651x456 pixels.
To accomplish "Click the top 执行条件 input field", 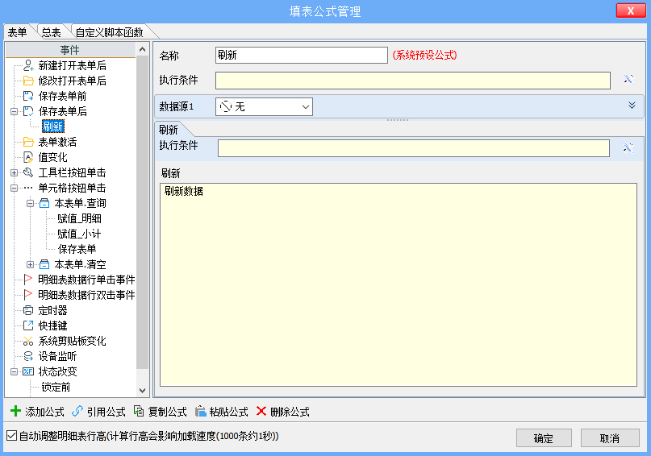I will click(x=413, y=81).
